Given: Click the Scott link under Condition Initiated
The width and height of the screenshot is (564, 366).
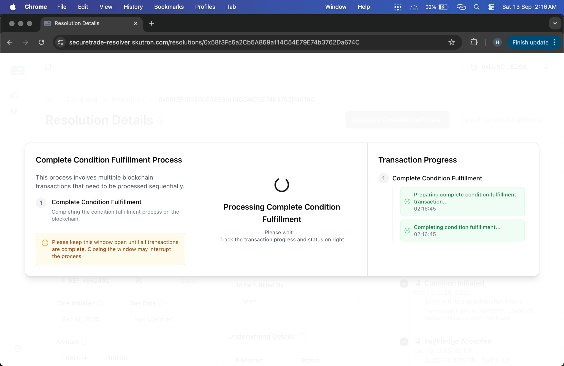Looking at the screenshot, I should pos(432,302).
